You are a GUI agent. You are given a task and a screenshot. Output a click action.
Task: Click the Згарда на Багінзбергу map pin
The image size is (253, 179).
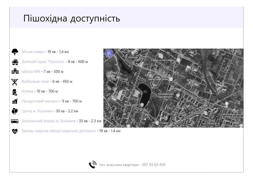pyautogui.click(x=178, y=60)
